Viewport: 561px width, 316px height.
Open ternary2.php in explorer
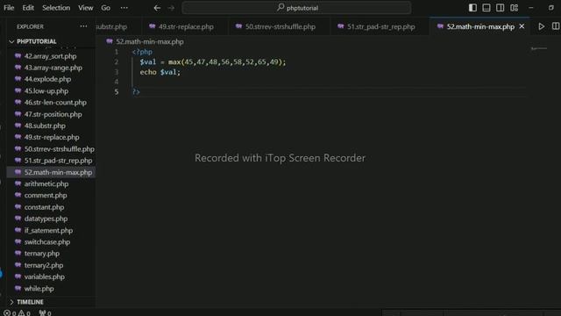51,265
